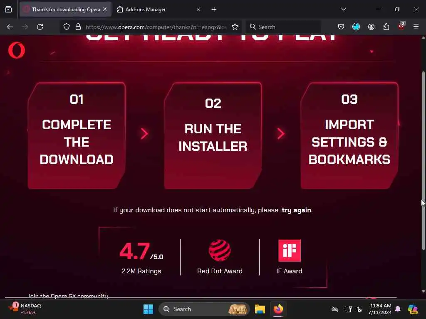Click the taskbar Search box

[x=204, y=309]
